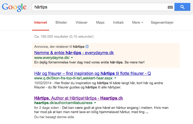Screen dimensions: 193x124
Task: Open the Videoer tab
Action: point(82,23)
